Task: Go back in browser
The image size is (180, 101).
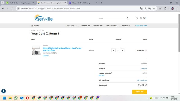Action: pyautogui.click(x=3, y=8)
